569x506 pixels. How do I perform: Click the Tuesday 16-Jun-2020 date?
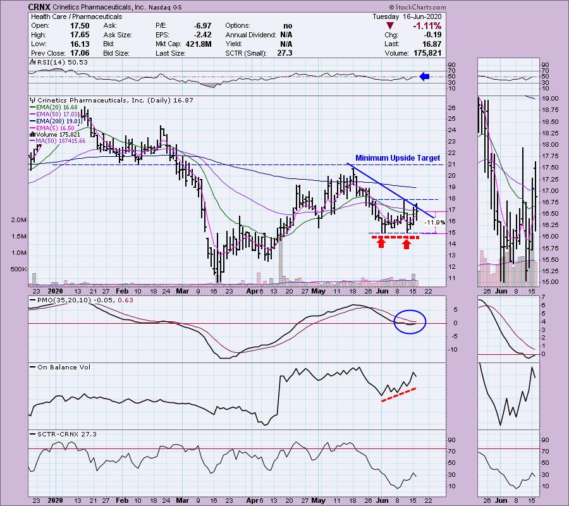(x=407, y=16)
